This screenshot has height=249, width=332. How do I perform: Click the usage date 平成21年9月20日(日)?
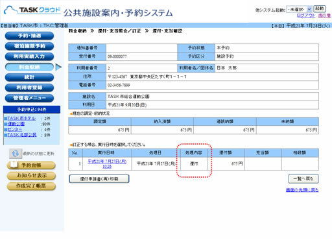pos(127,105)
